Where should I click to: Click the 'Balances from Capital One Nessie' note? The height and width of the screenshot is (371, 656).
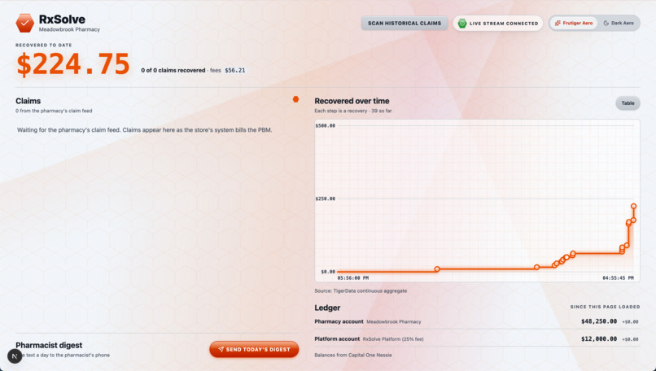pyautogui.click(x=353, y=355)
